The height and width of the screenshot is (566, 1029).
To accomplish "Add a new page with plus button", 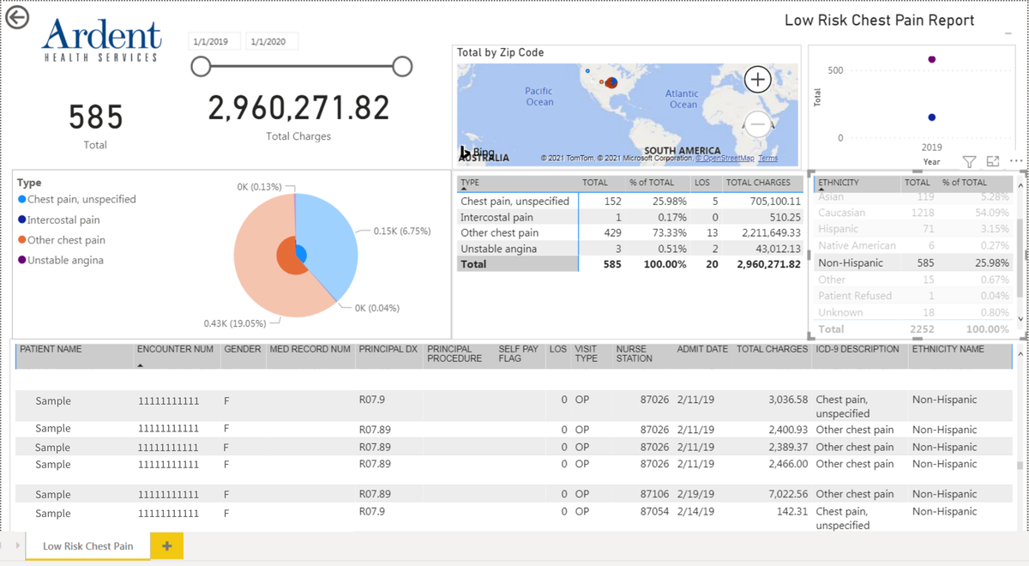I will coord(166,545).
